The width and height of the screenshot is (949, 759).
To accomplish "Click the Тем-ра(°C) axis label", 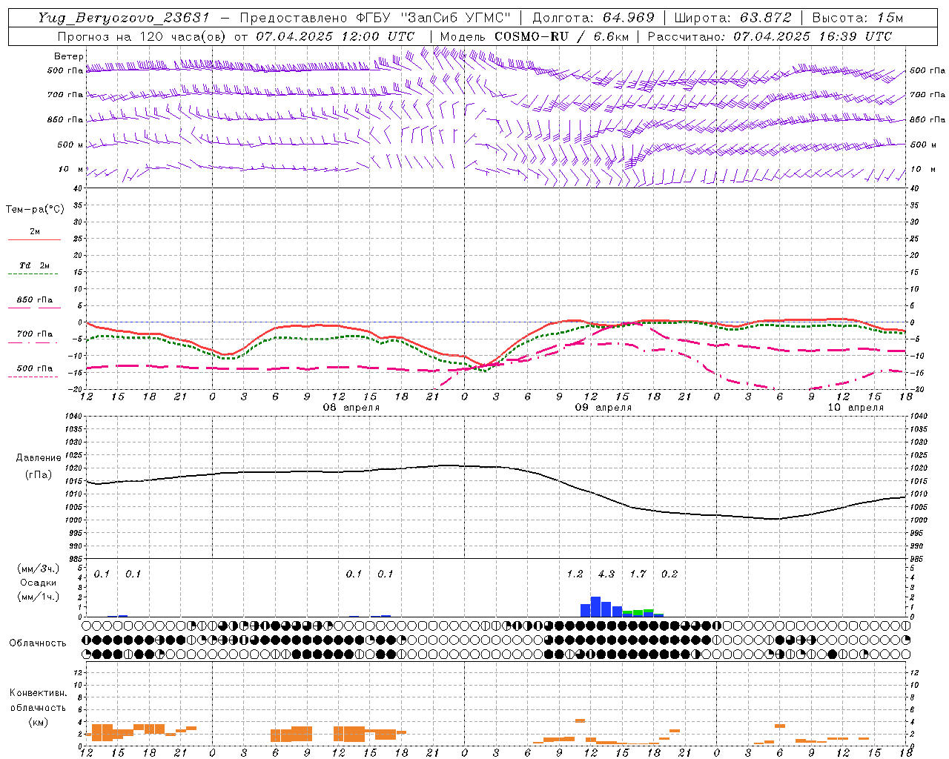I will pos(35,210).
